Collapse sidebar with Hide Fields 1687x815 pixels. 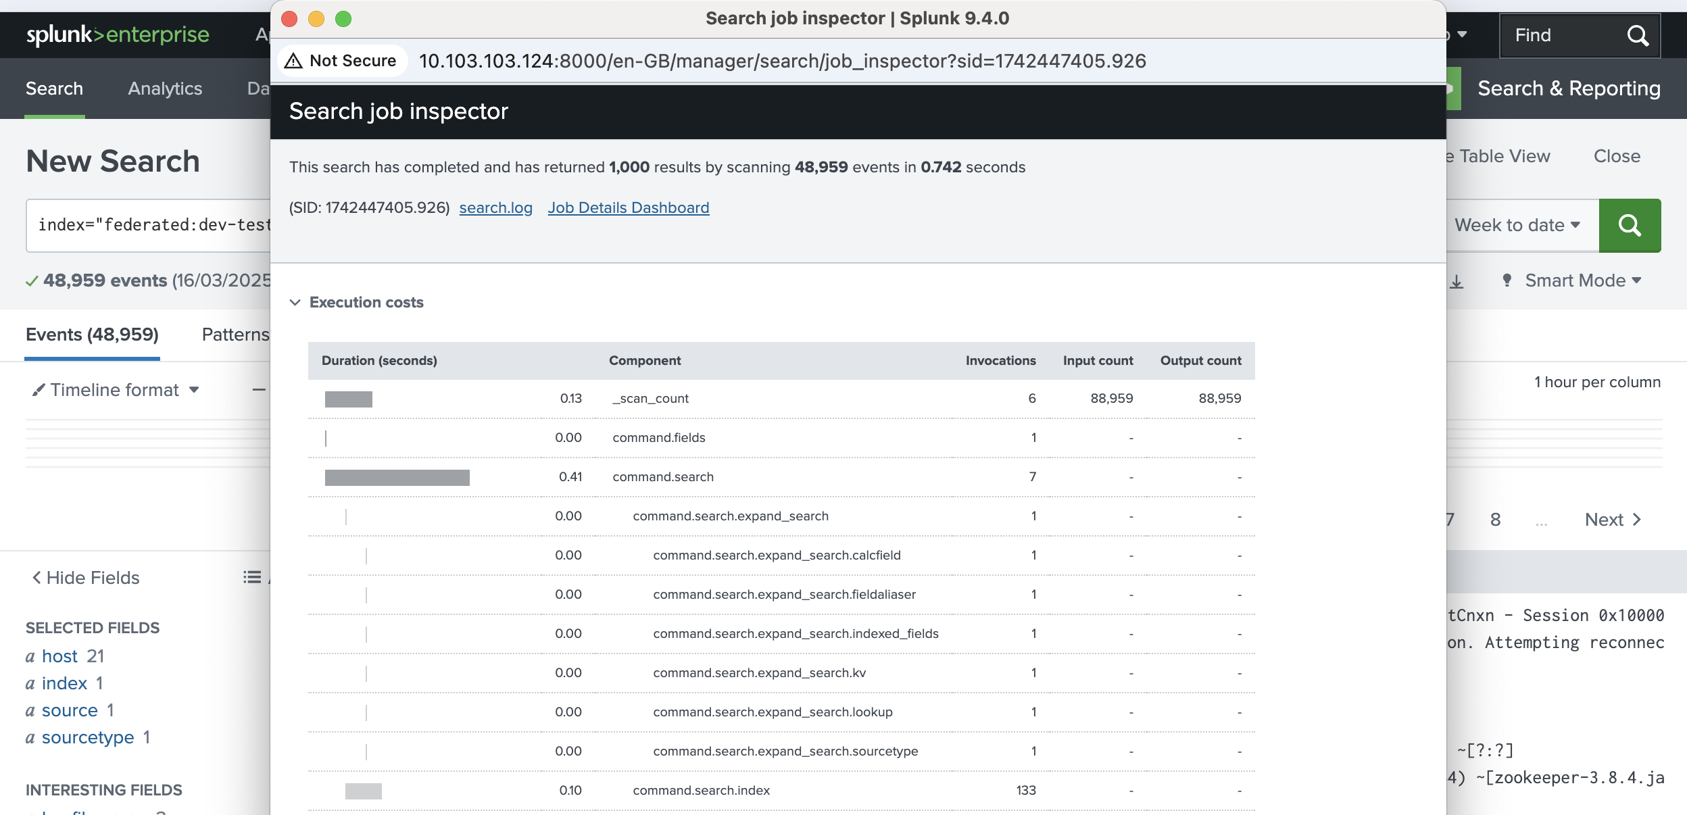pos(86,577)
